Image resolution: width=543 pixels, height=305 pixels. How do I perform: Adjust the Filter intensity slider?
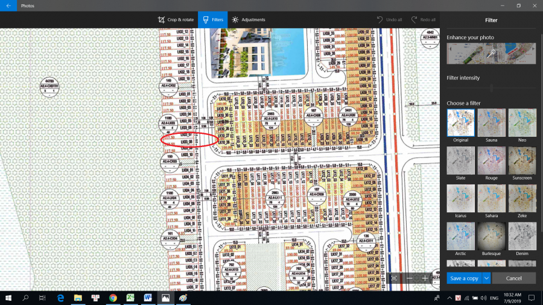[x=491, y=88]
